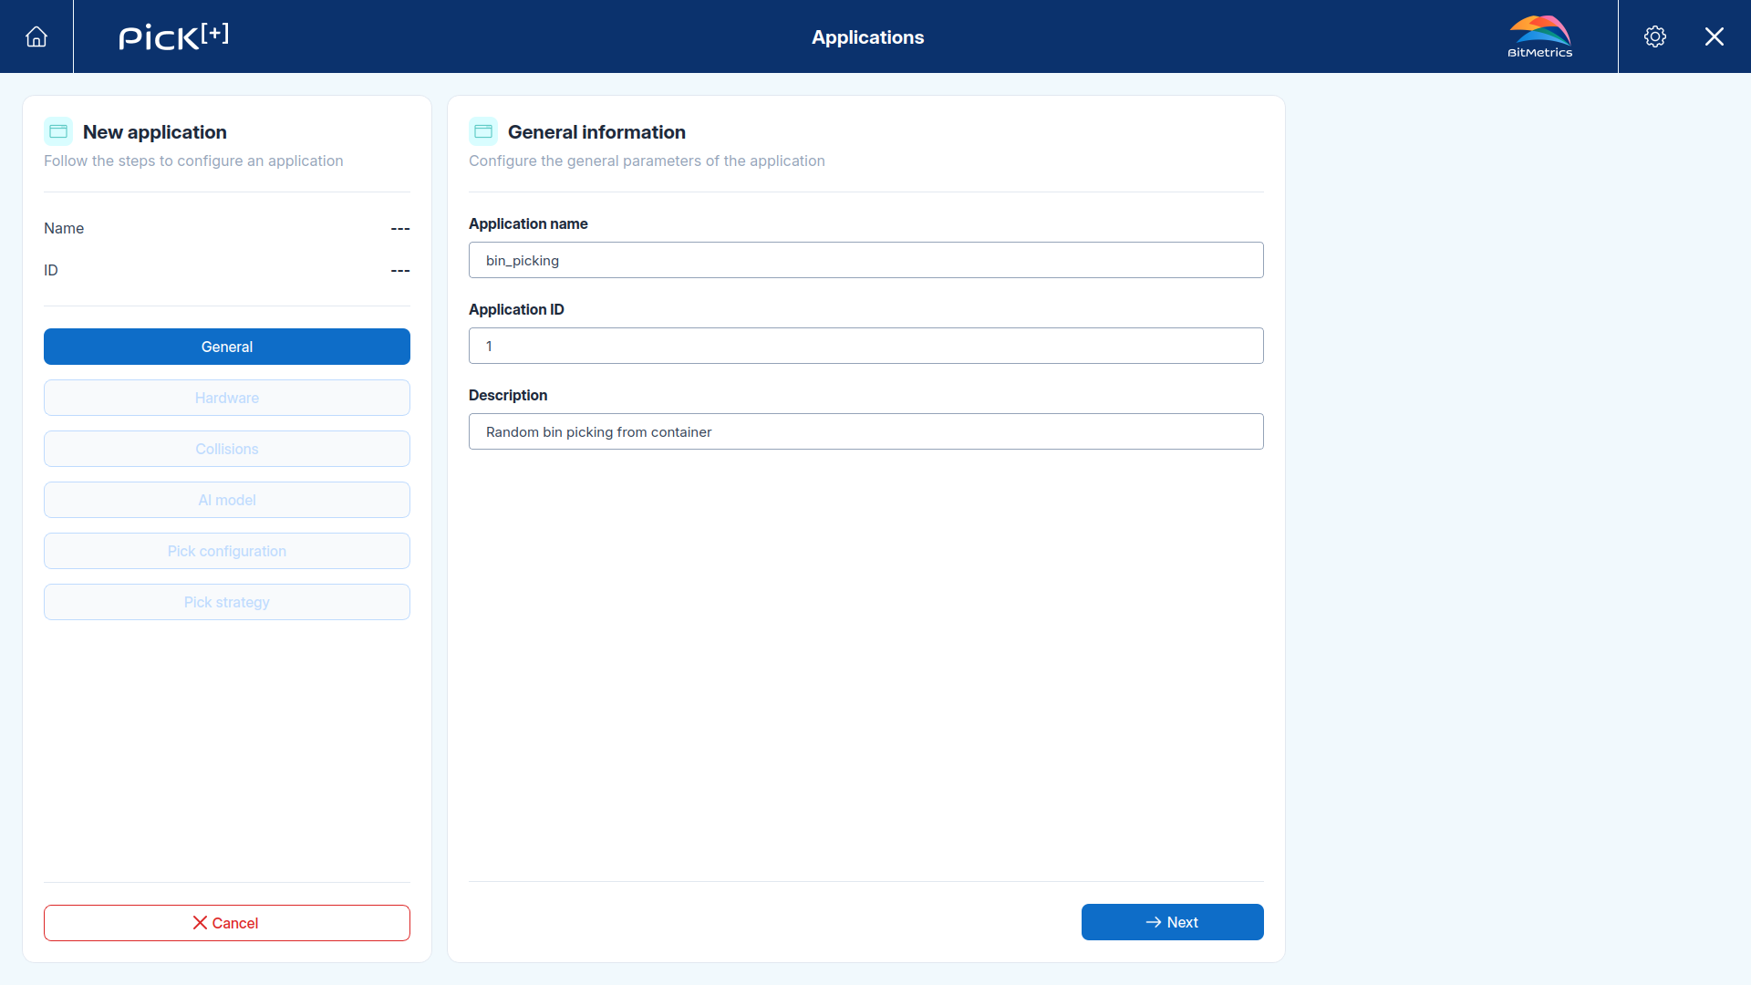Focus the Description field

[x=866, y=431]
